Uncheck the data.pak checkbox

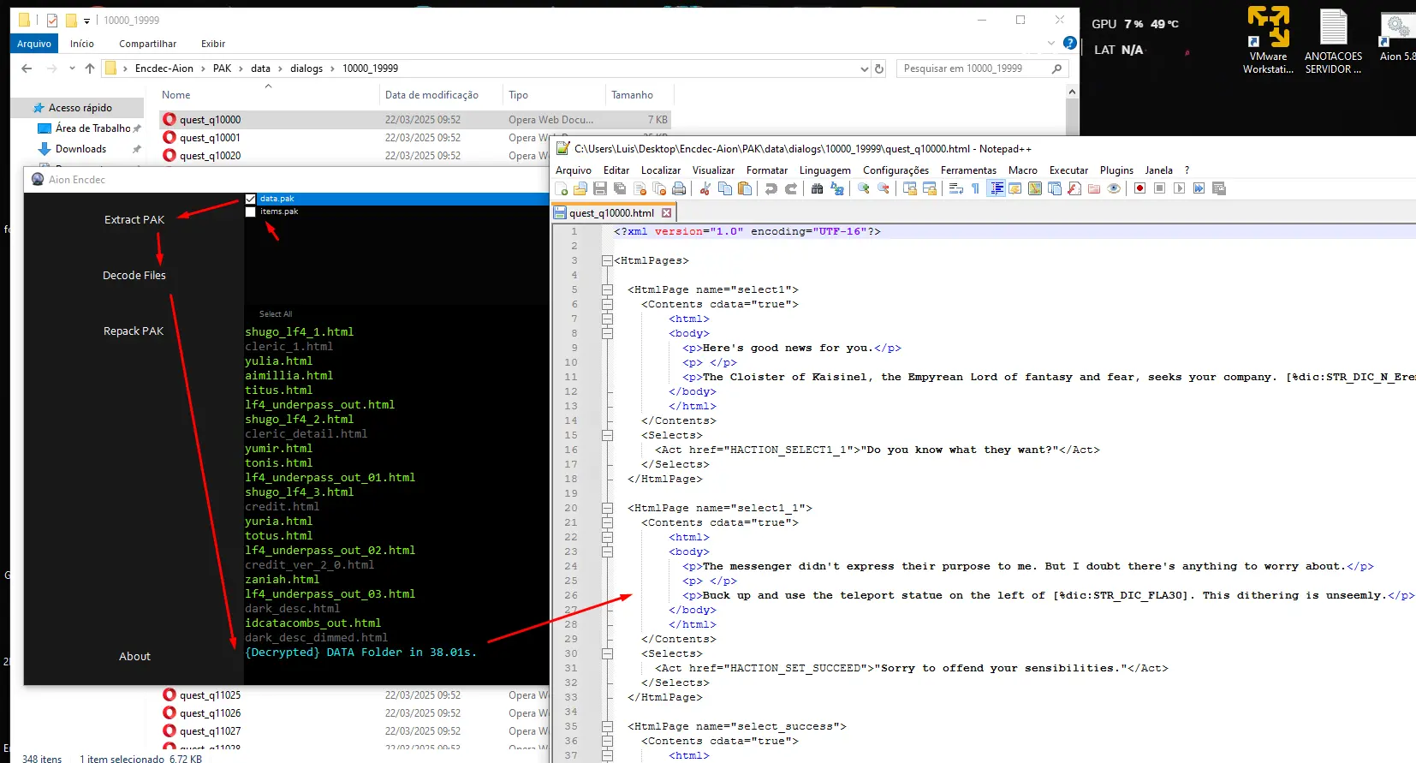[250, 199]
